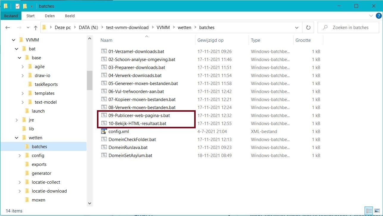Open the Beeld ribbon tab
The height and width of the screenshot is (216, 383).
pyautogui.click(x=70, y=16)
